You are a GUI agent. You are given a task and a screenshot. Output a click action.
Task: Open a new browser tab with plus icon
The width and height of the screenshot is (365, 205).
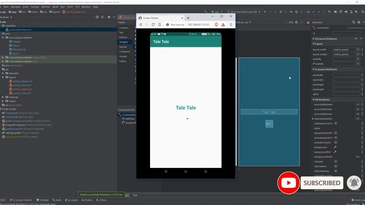tap(188, 18)
